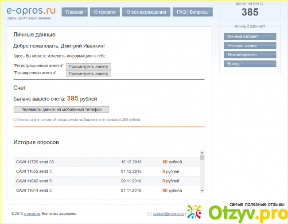288x224 pixels.
Task: Click the info icon beside the 250 rubles note
Action: point(15,120)
